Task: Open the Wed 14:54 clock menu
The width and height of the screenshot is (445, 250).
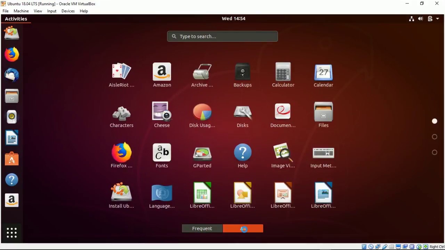Action: (x=234, y=19)
